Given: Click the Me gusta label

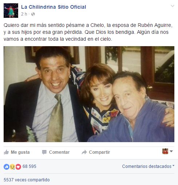Looking at the screenshot, I should pyautogui.click(x=20, y=152).
